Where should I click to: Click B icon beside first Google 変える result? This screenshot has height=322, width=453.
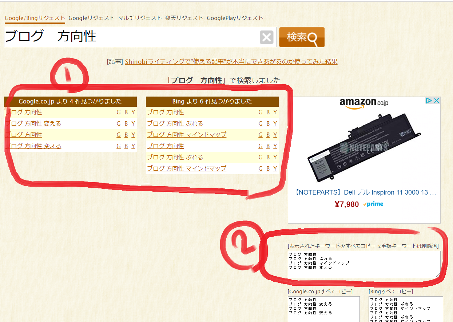tap(126, 123)
